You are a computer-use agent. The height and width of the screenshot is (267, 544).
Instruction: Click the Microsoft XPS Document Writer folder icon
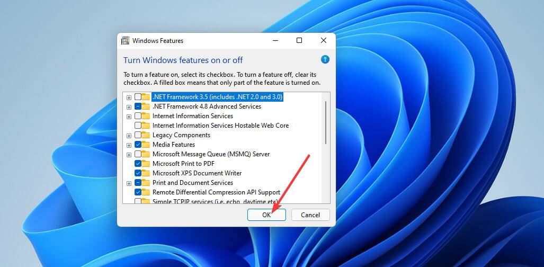pyautogui.click(x=146, y=173)
